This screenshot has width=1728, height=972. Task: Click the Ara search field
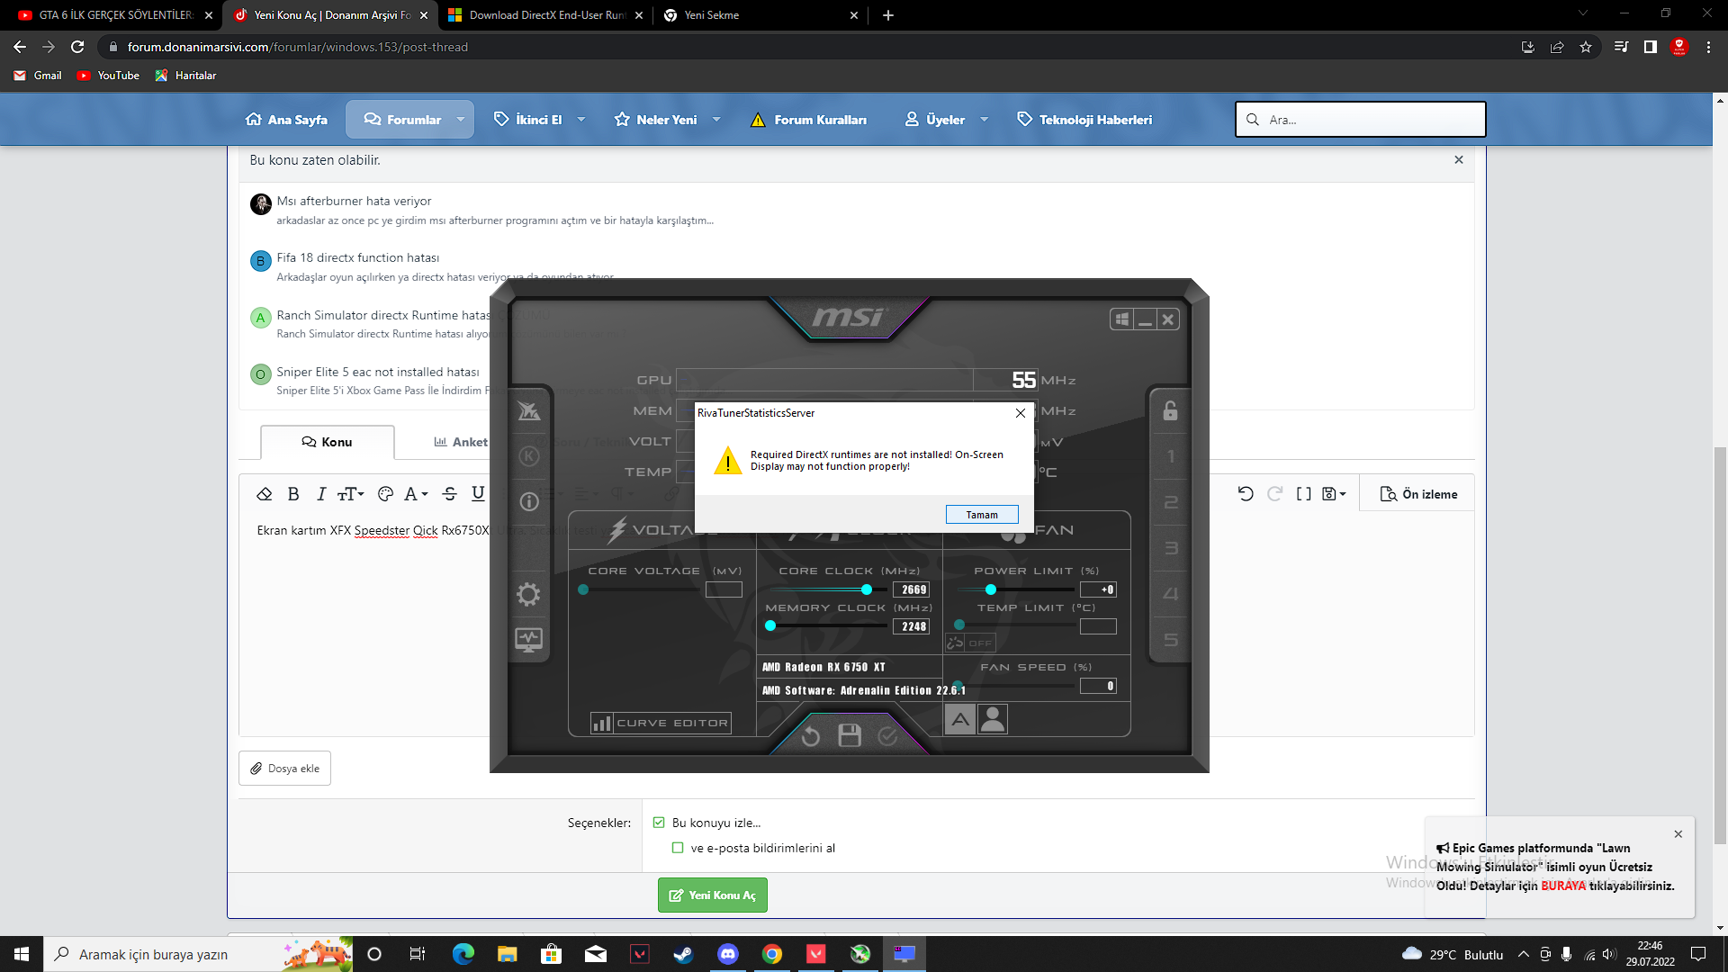(x=1360, y=120)
